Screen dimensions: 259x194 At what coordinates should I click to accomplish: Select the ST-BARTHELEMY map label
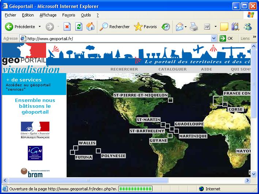tap(147, 131)
